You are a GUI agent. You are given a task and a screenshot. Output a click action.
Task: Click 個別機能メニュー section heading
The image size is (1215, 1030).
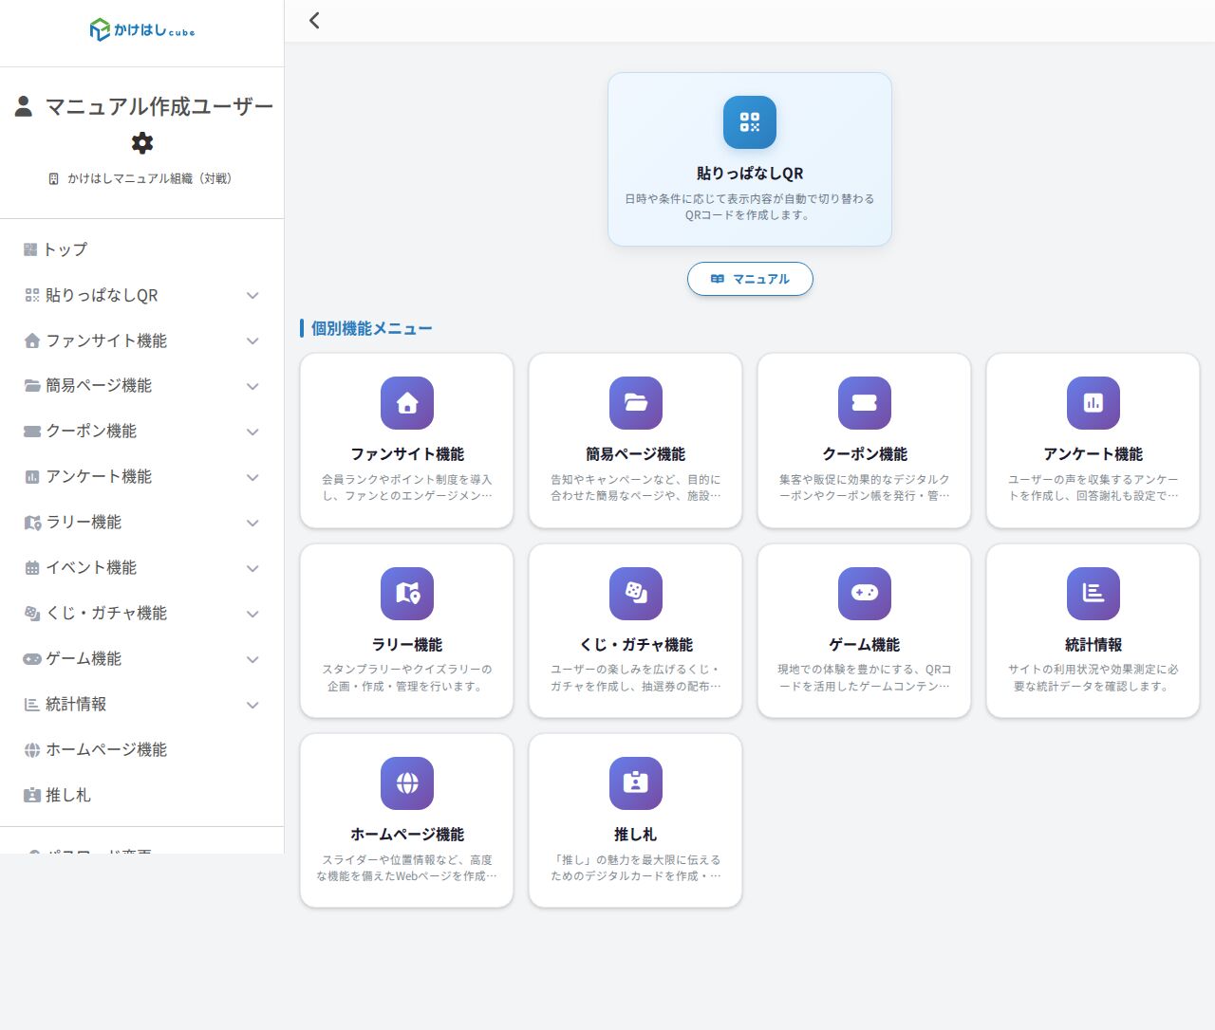pyautogui.click(x=371, y=328)
